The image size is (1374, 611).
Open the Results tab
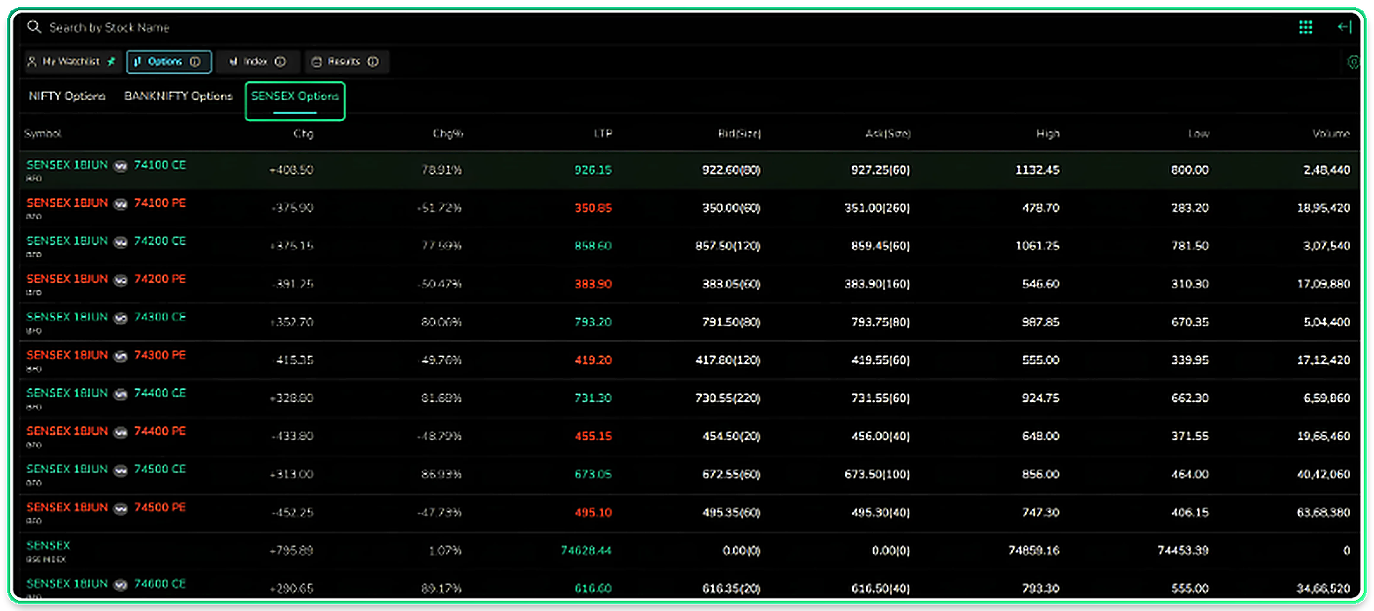click(x=347, y=62)
